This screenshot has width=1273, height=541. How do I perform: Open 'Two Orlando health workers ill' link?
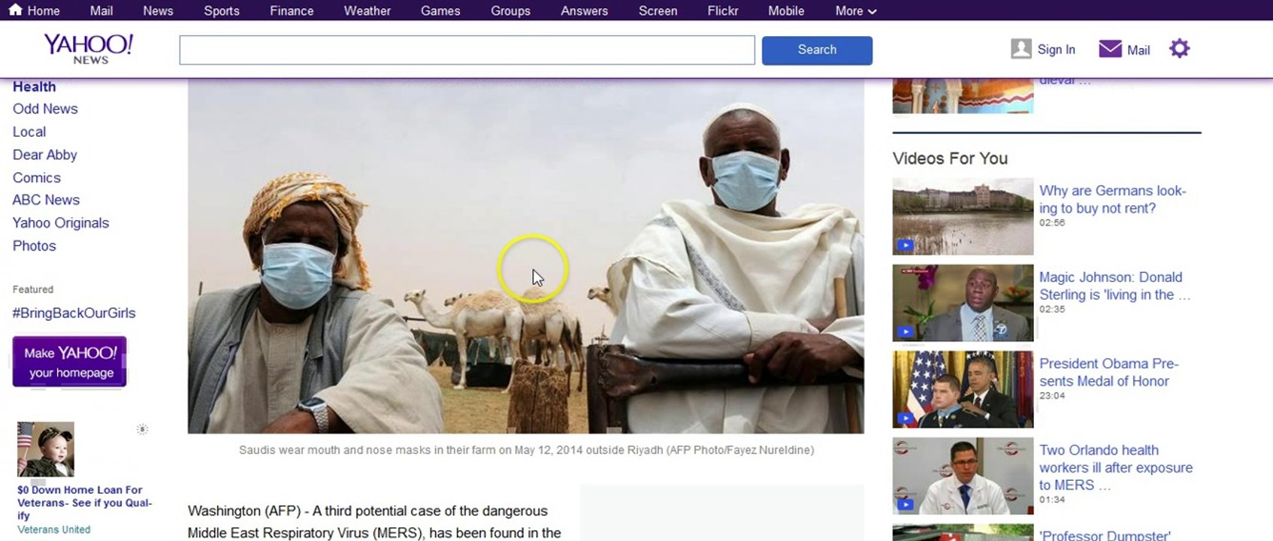point(1116,467)
